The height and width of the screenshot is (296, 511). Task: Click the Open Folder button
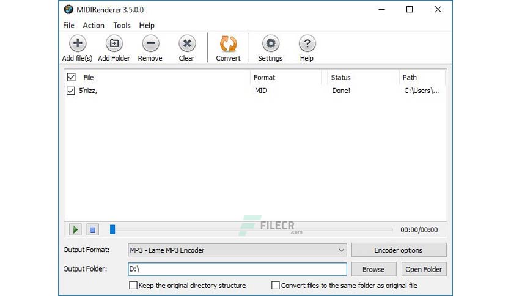click(x=424, y=269)
